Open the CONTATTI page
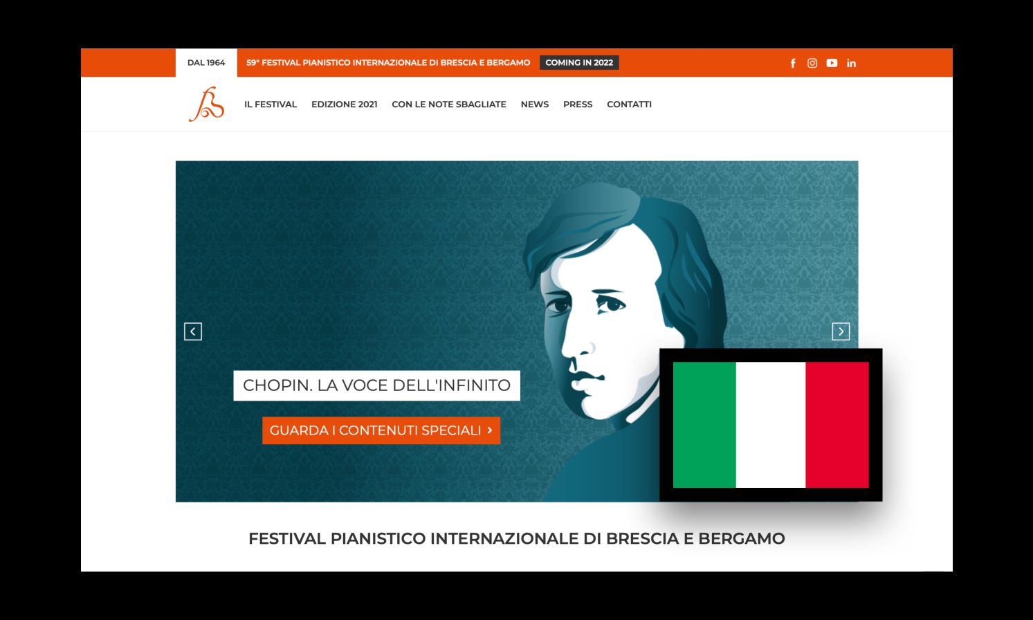The image size is (1033, 620). (630, 104)
